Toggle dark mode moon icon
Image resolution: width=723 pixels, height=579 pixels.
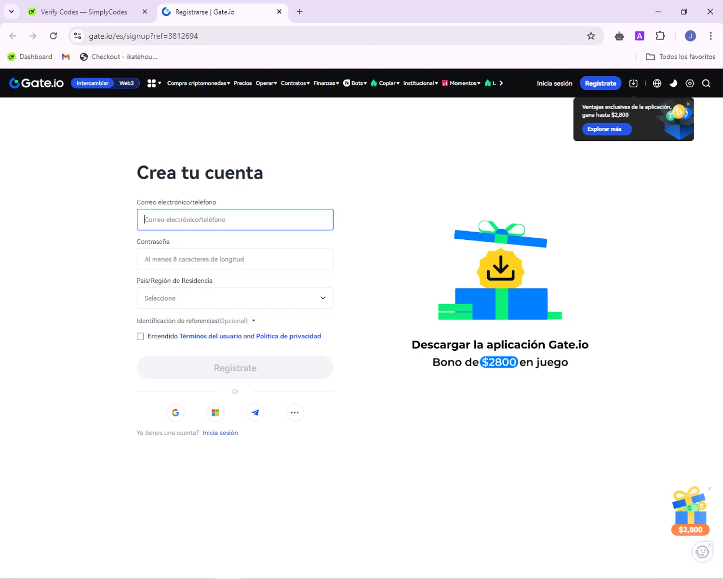[673, 83]
